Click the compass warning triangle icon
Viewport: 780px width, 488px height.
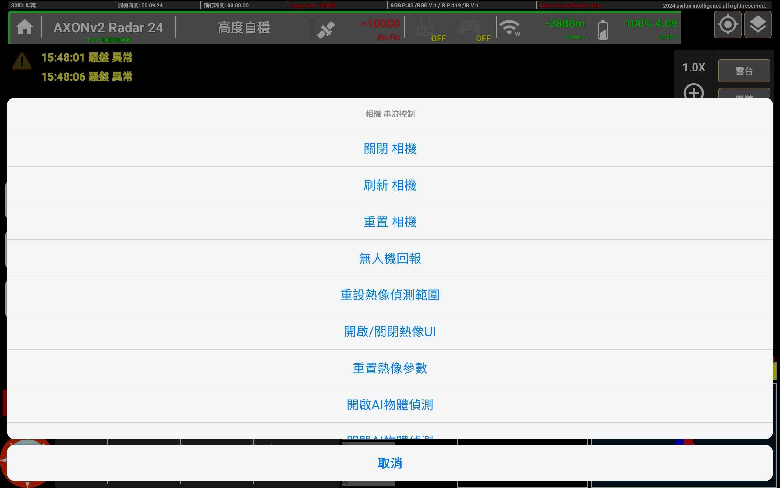(x=22, y=61)
